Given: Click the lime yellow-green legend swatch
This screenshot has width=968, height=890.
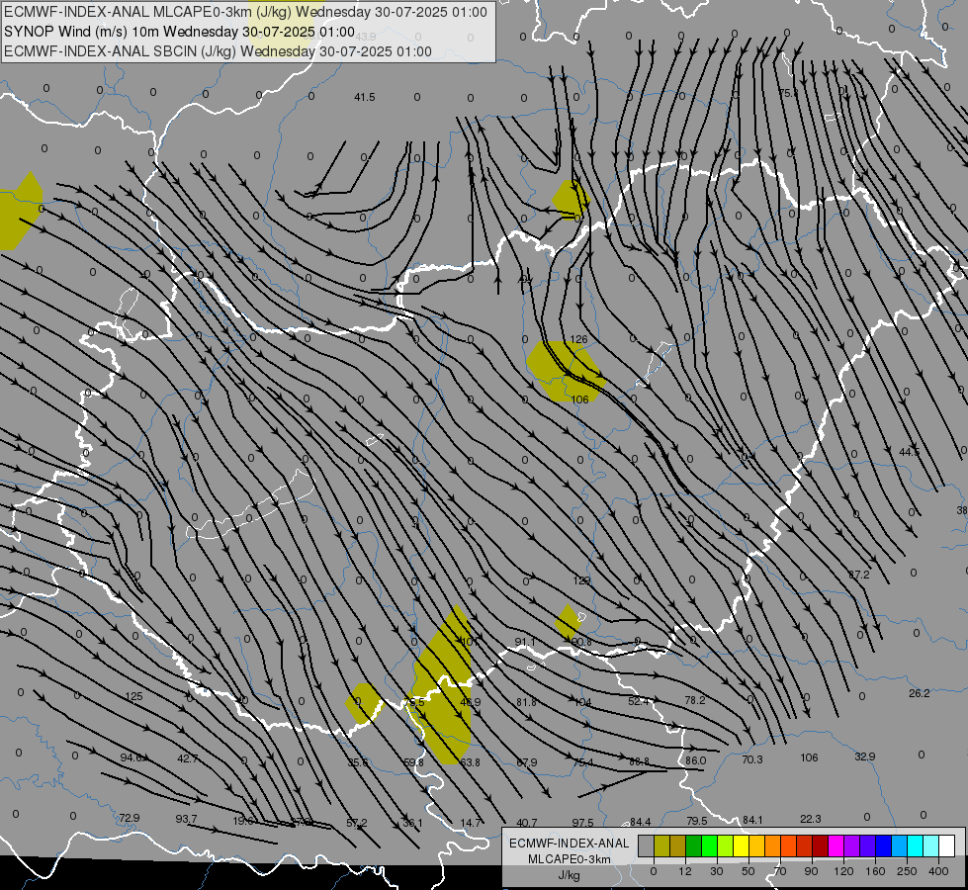Looking at the screenshot, I should [726, 845].
